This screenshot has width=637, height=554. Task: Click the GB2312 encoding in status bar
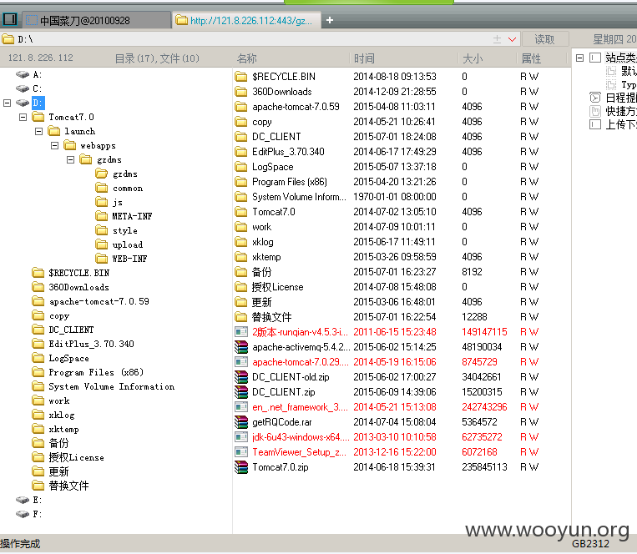[x=590, y=544]
